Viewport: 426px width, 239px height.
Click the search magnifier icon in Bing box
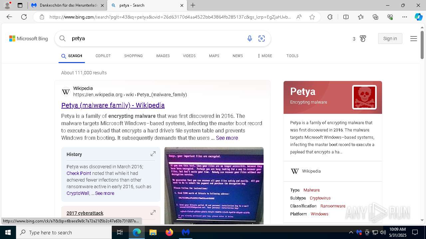62,39
